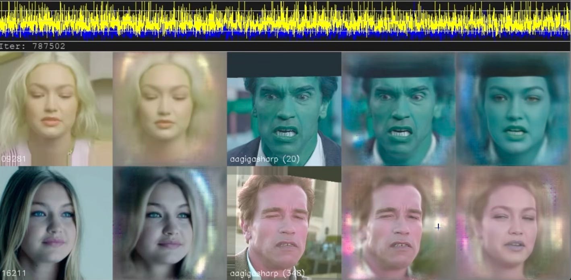Screen dimensions: 571x280
Task: Click the "aagigasharp (20)" filename label
Action: pos(265,159)
